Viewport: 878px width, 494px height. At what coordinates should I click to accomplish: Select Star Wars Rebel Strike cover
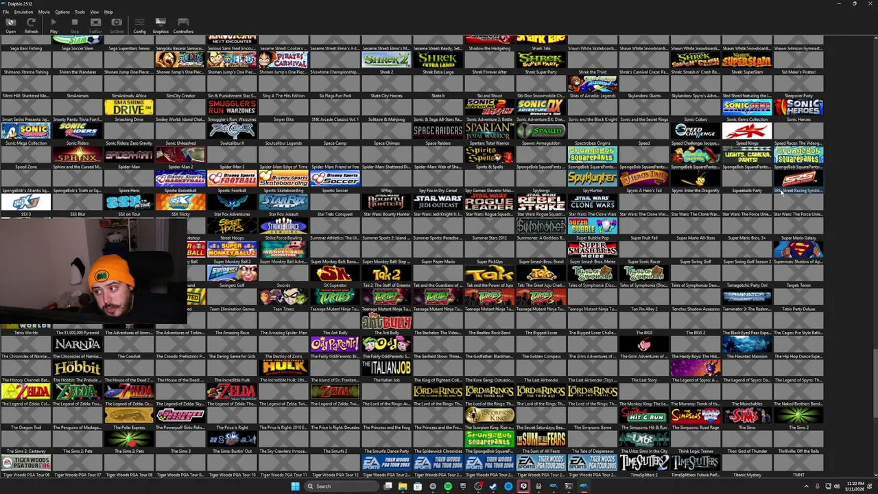click(x=541, y=202)
